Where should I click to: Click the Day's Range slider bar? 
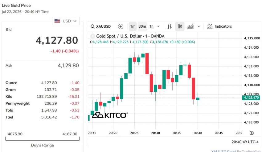pos(43,139)
